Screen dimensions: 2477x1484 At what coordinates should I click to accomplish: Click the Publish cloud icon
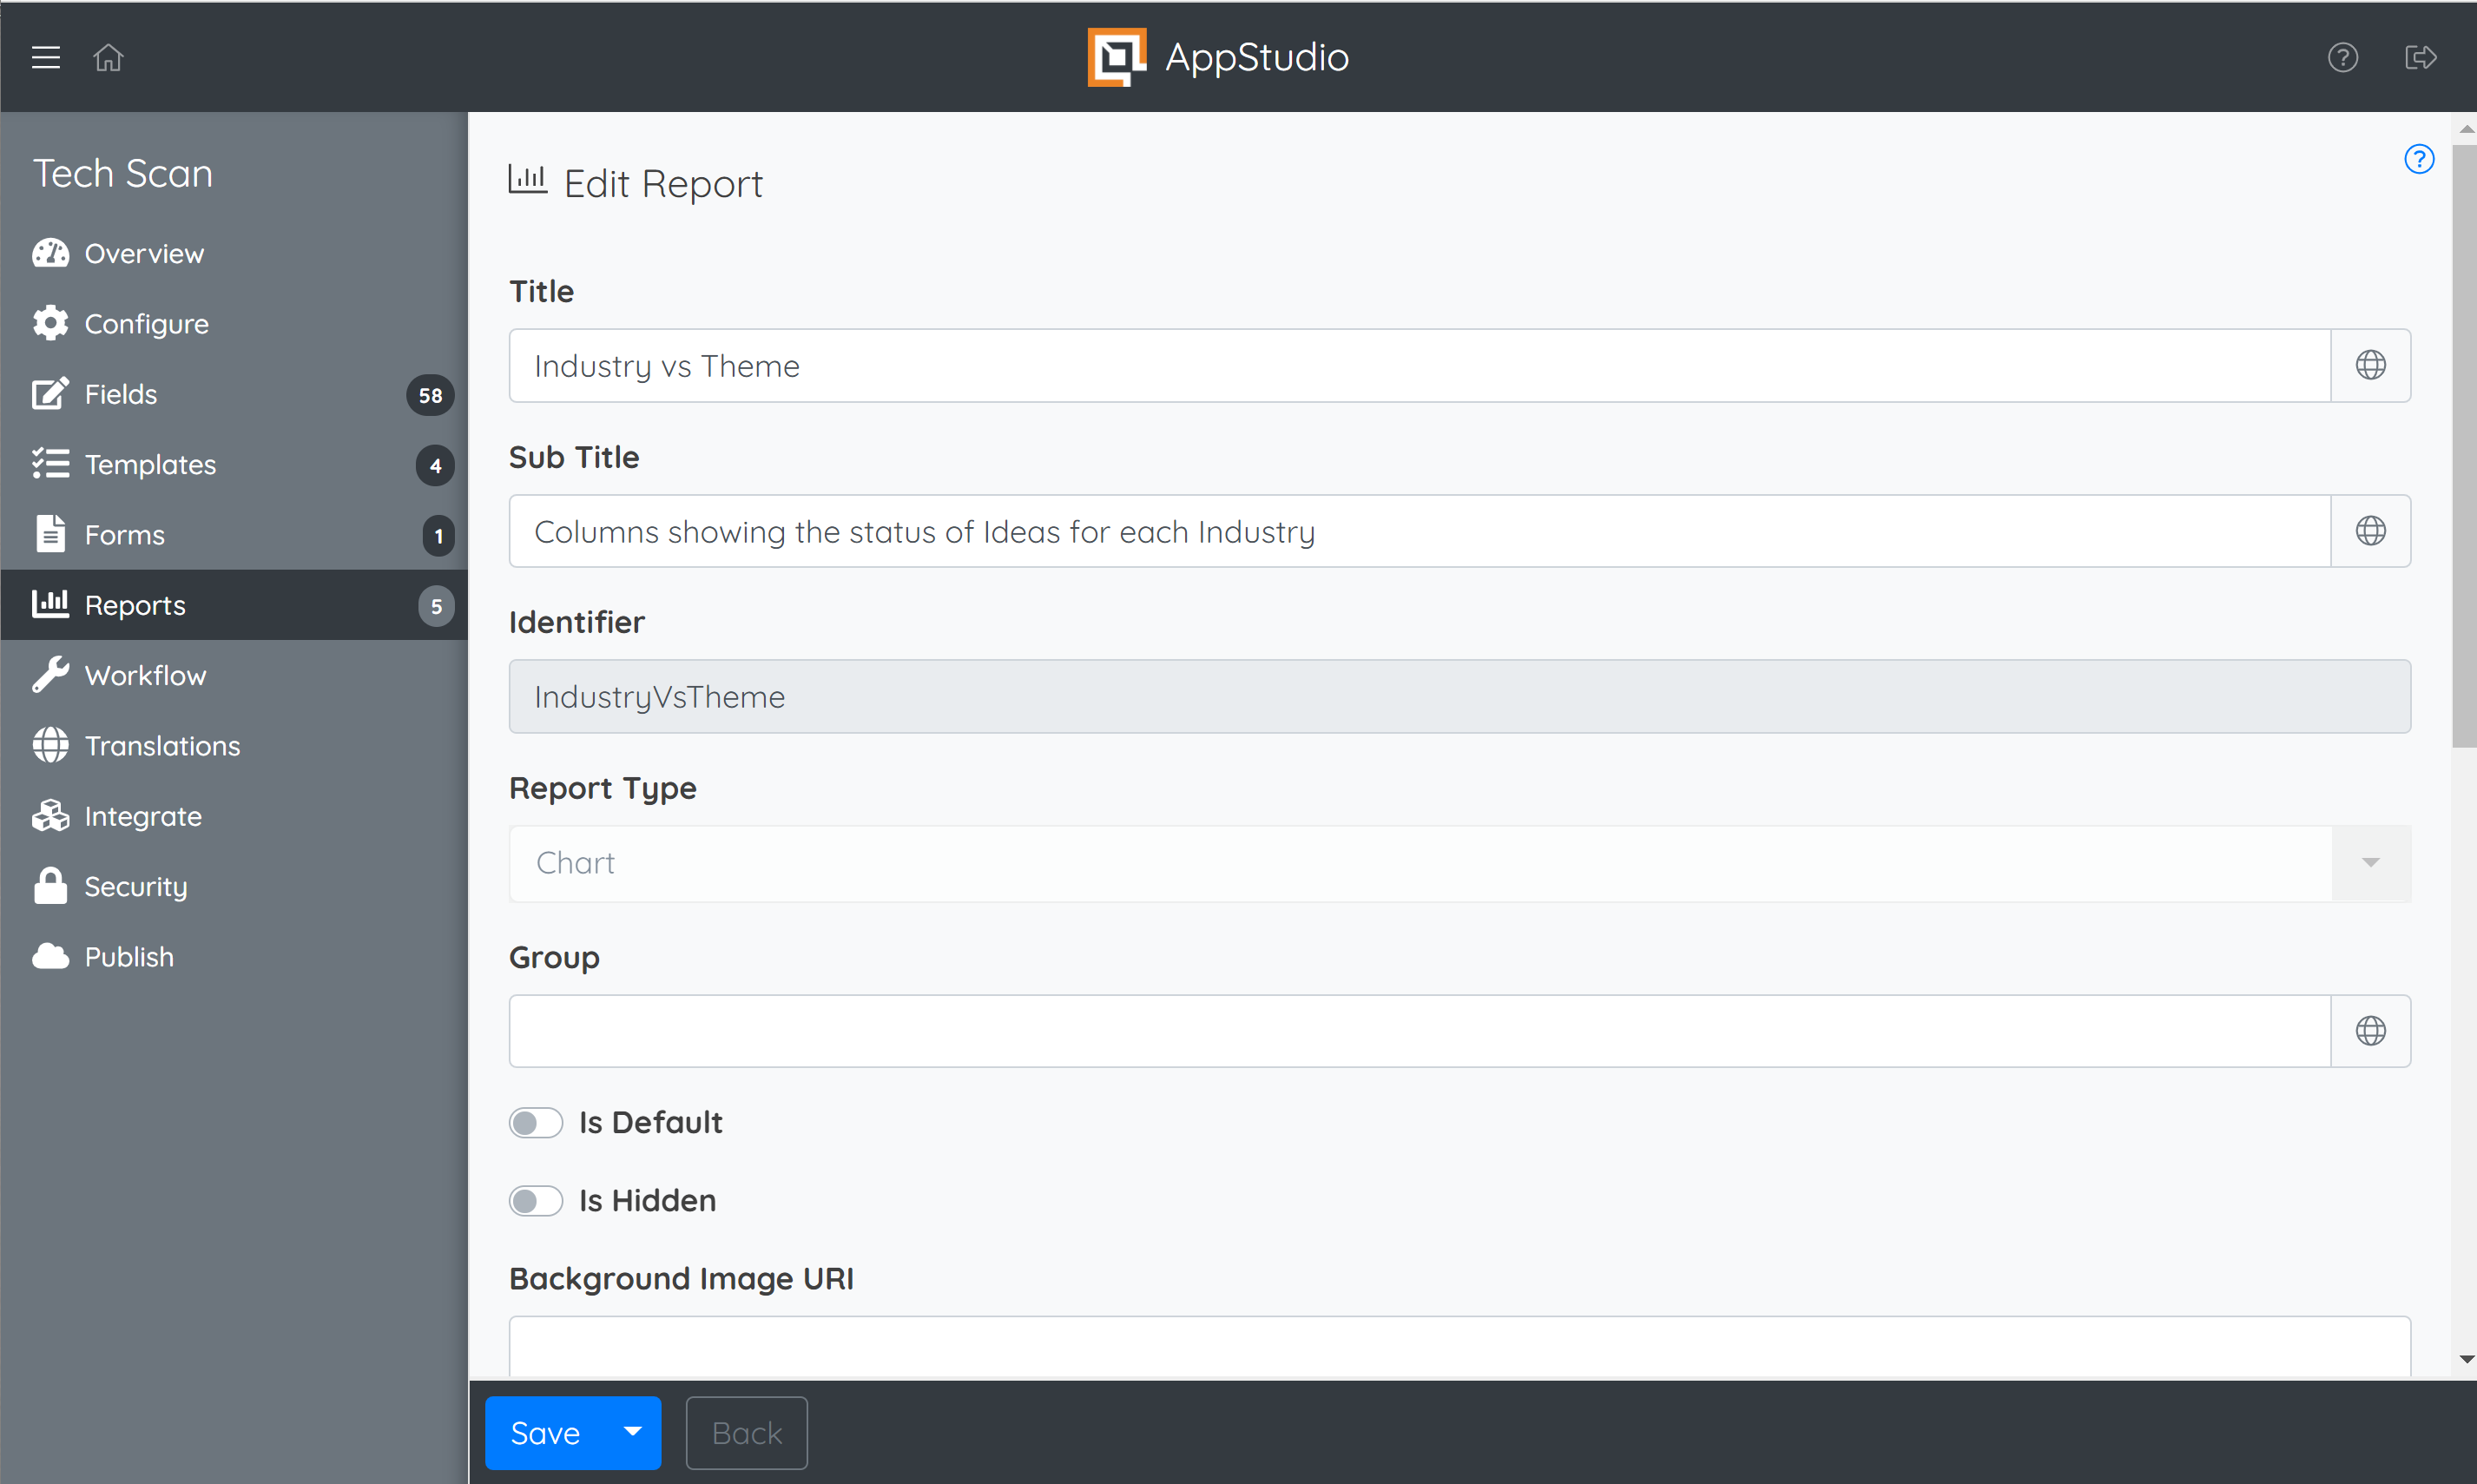pyautogui.click(x=50, y=956)
